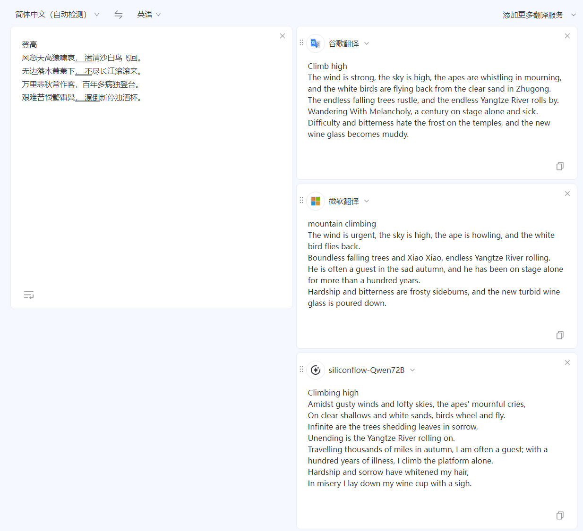Image resolution: width=583 pixels, height=531 pixels.
Task: Click the Qwen result title "Climbing high"
Action: (333, 393)
